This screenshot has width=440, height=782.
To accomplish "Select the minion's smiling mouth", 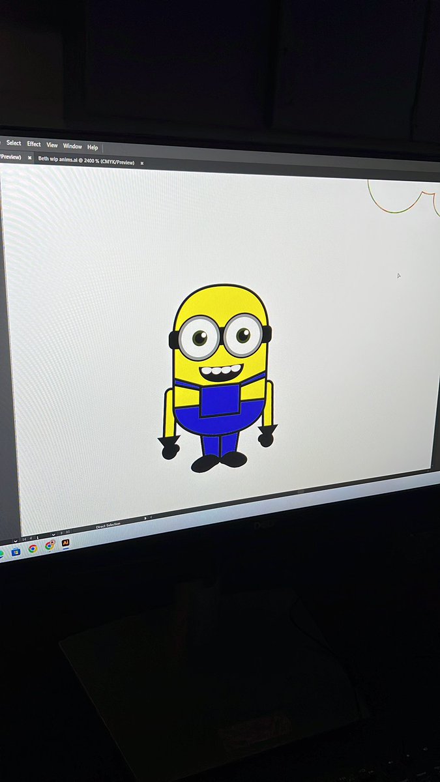I will [221, 373].
